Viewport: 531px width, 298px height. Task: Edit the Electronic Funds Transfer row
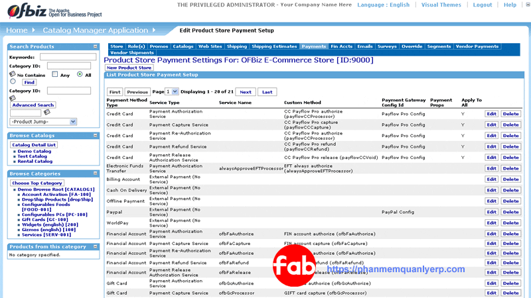(x=491, y=168)
